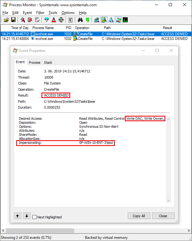Open Find using binoculars icon
The height and width of the screenshot is (241, 192).
tap(80, 20)
